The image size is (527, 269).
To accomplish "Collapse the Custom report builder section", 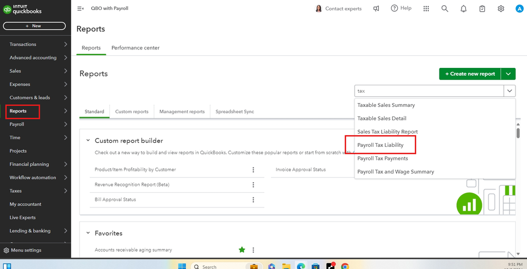I will tap(88, 140).
